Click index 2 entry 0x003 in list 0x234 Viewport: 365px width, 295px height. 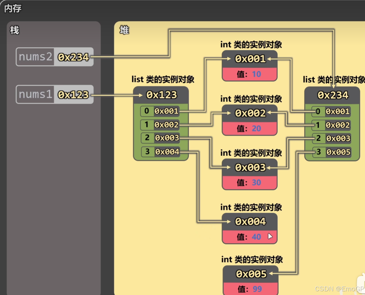point(332,138)
